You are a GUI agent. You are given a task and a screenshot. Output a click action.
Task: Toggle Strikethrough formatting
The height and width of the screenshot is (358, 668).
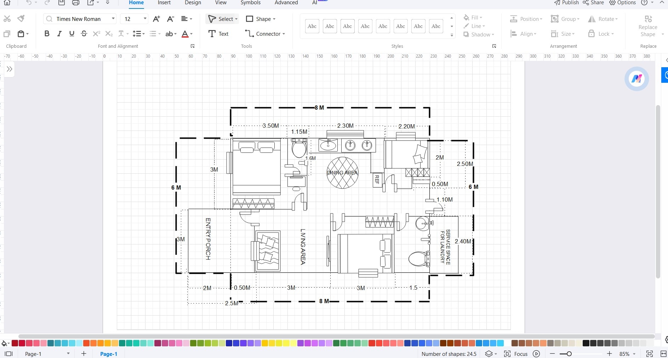(84, 34)
